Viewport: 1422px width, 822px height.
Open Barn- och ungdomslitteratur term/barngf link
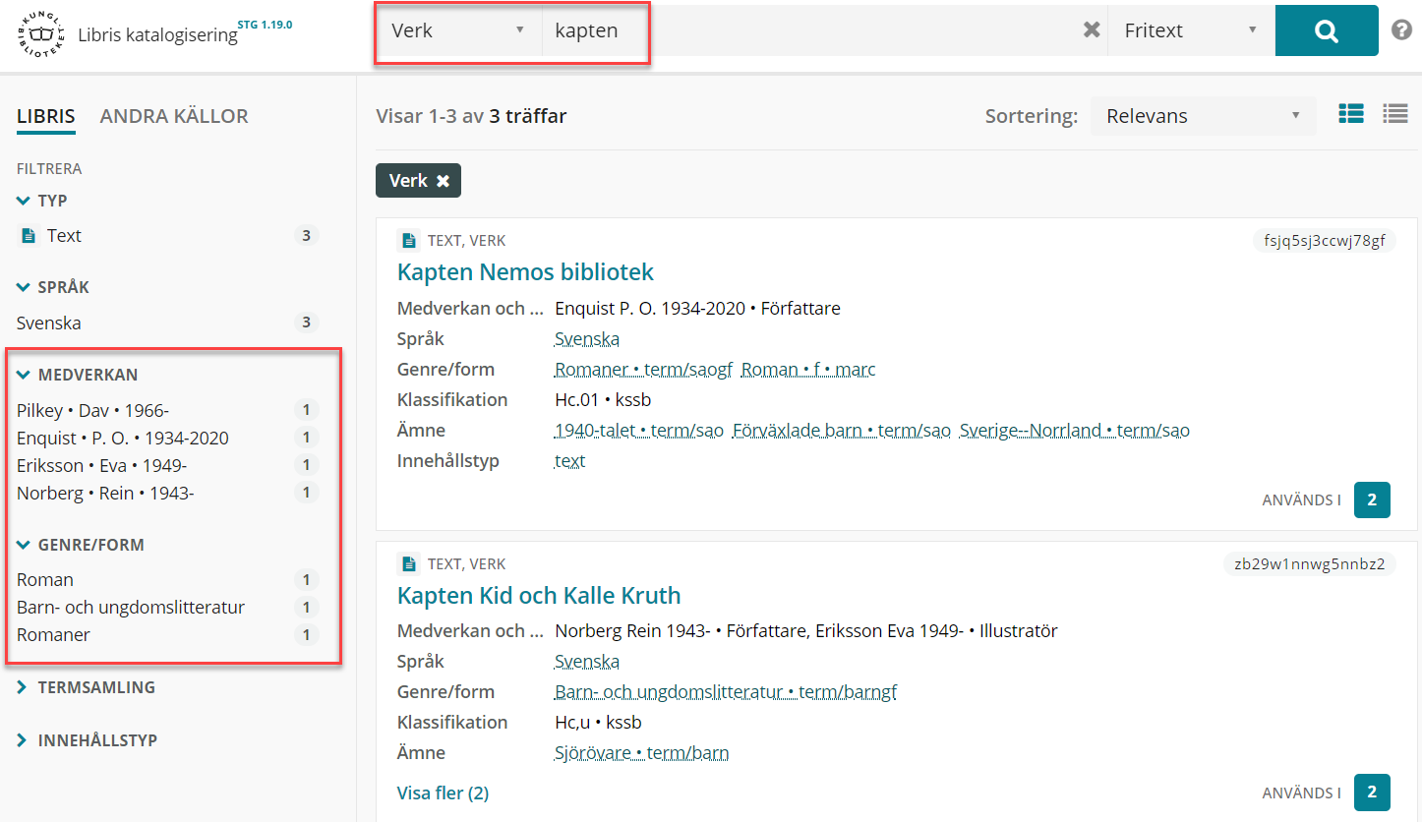click(x=726, y=692)
